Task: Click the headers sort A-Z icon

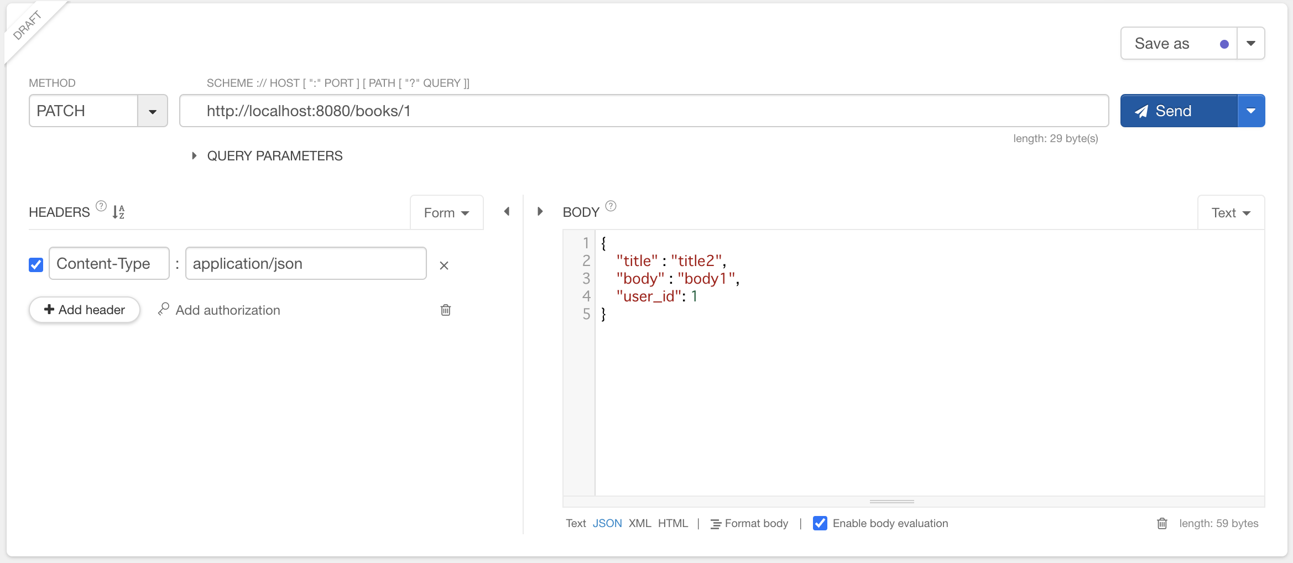Action: point(118,212)
